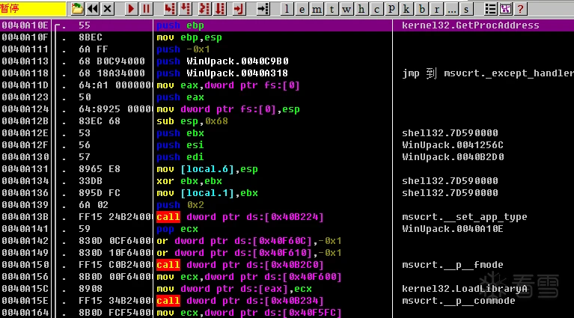Open the Memory map with 'm' button

(317, 9)
